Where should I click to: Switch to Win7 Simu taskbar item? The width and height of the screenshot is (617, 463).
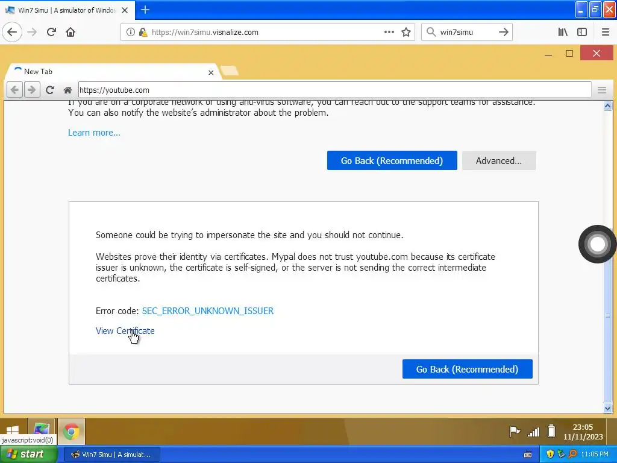(111, 455)
